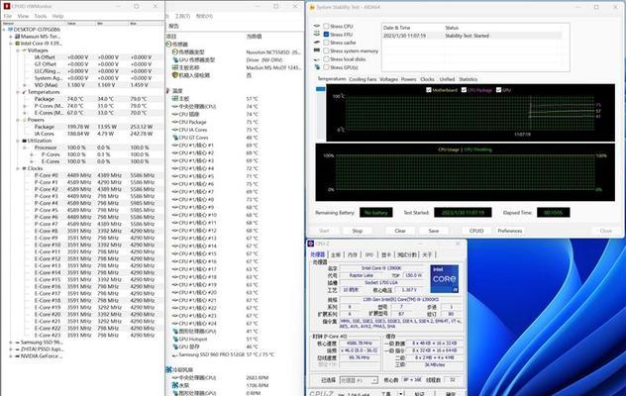Viewport: 626px width, 396px height.
Task: Open the SPD tab in CPU-Z
Action: (x=369, y=254)
